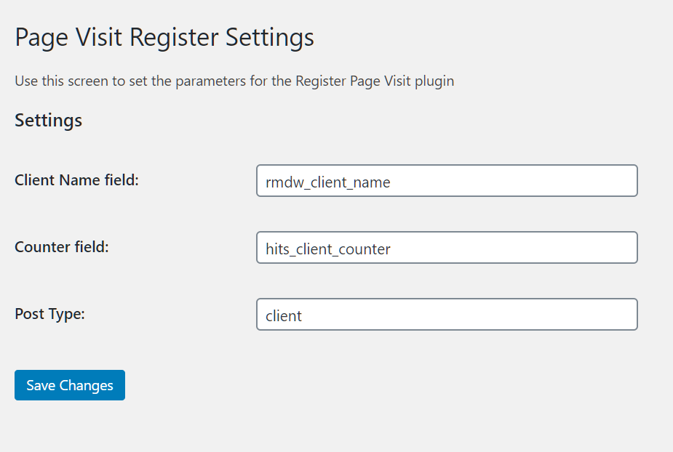Click the word 'Register' in the page title
Screen dimensions: 673x452
pos(175,37)
